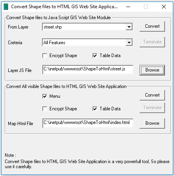Click Terminate in the HTML application section
This screenshot has height=176, width=174.
[x=152, y=108]
